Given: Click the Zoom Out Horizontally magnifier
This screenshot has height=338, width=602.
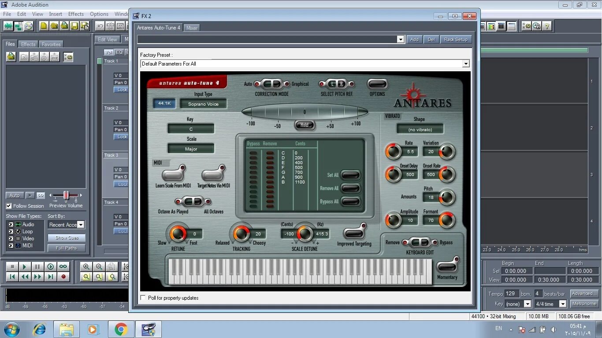Looking at the screenshot, I should click(99, 267).
